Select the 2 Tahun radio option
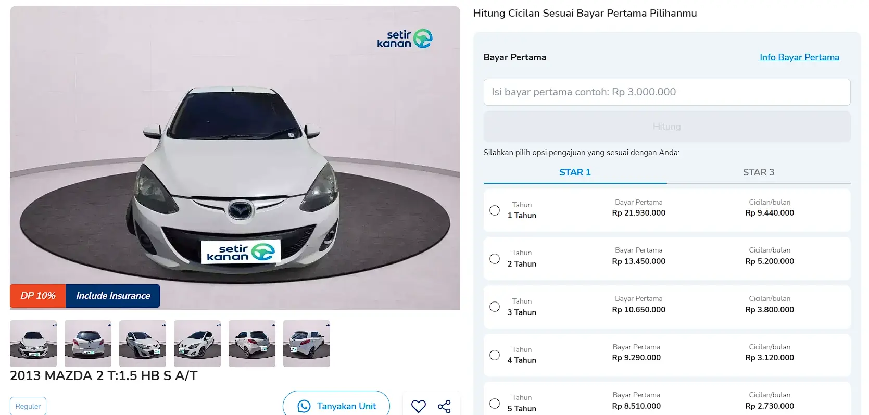The image size is (869, 415). [495, 259]
